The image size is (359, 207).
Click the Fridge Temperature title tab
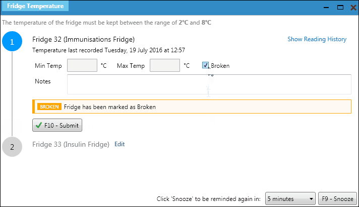point(35,7)
